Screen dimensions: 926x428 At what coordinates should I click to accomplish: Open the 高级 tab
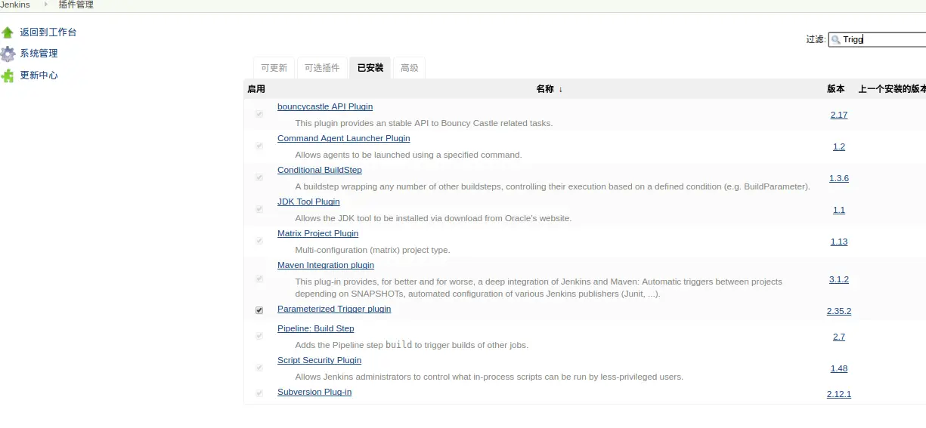coord(409,68)
